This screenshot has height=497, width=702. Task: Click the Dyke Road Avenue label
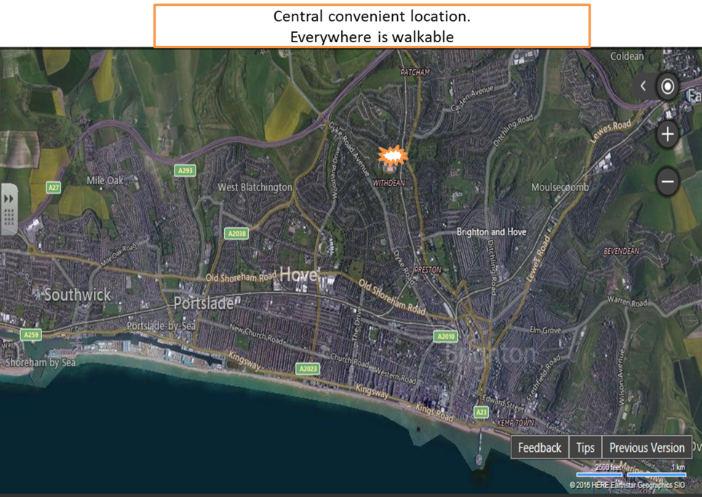pyautogui.click(x=348, y=148)
